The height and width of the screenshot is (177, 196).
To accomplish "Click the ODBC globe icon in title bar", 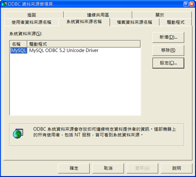I will pyautogui.click(x=4, y=4).
